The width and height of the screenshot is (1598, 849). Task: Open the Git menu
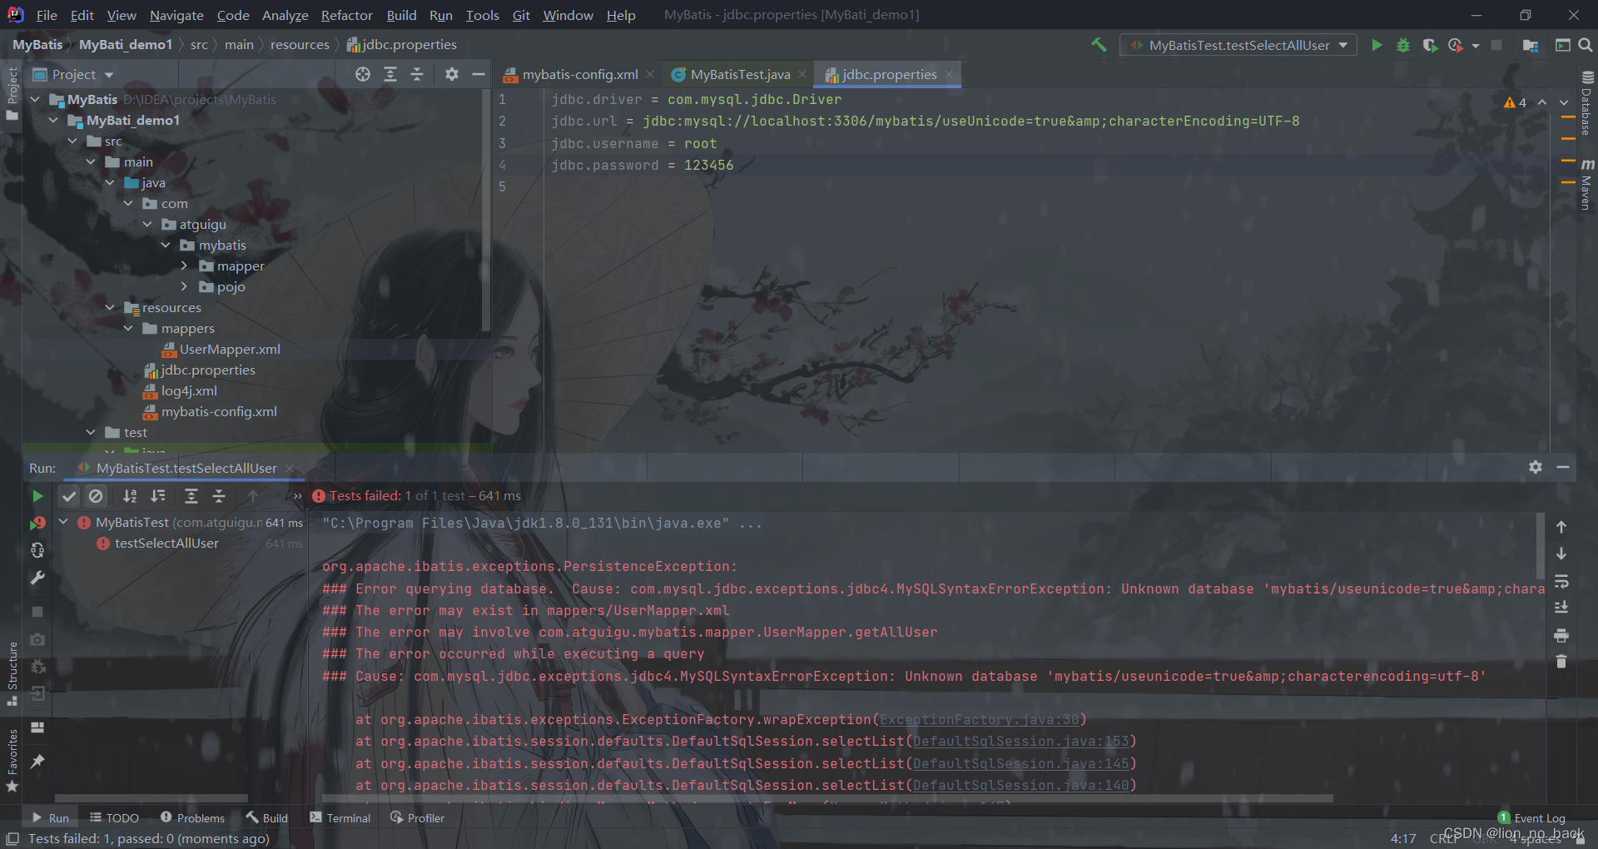pyautogui.click(x=521, y=15)
